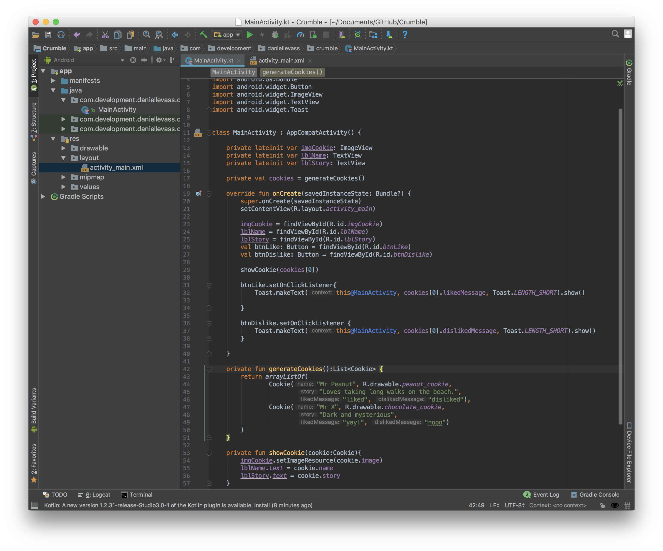Toggle the Device File Explorer side tab
Viewport: 663px width, 551px height.
point(629,452)
